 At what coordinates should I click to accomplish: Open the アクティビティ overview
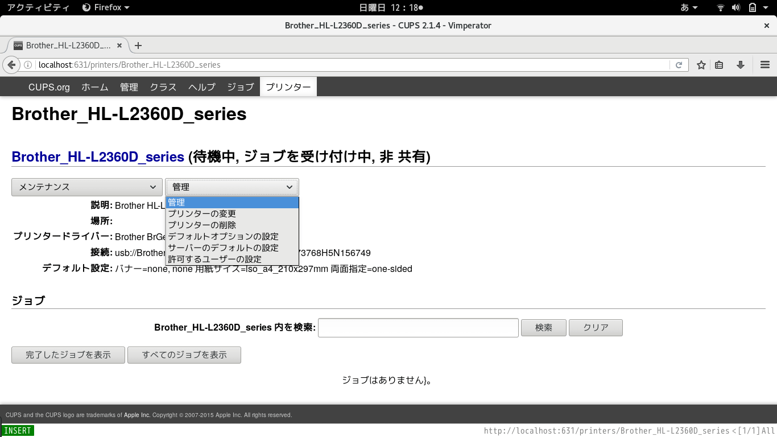click(39, 7)
